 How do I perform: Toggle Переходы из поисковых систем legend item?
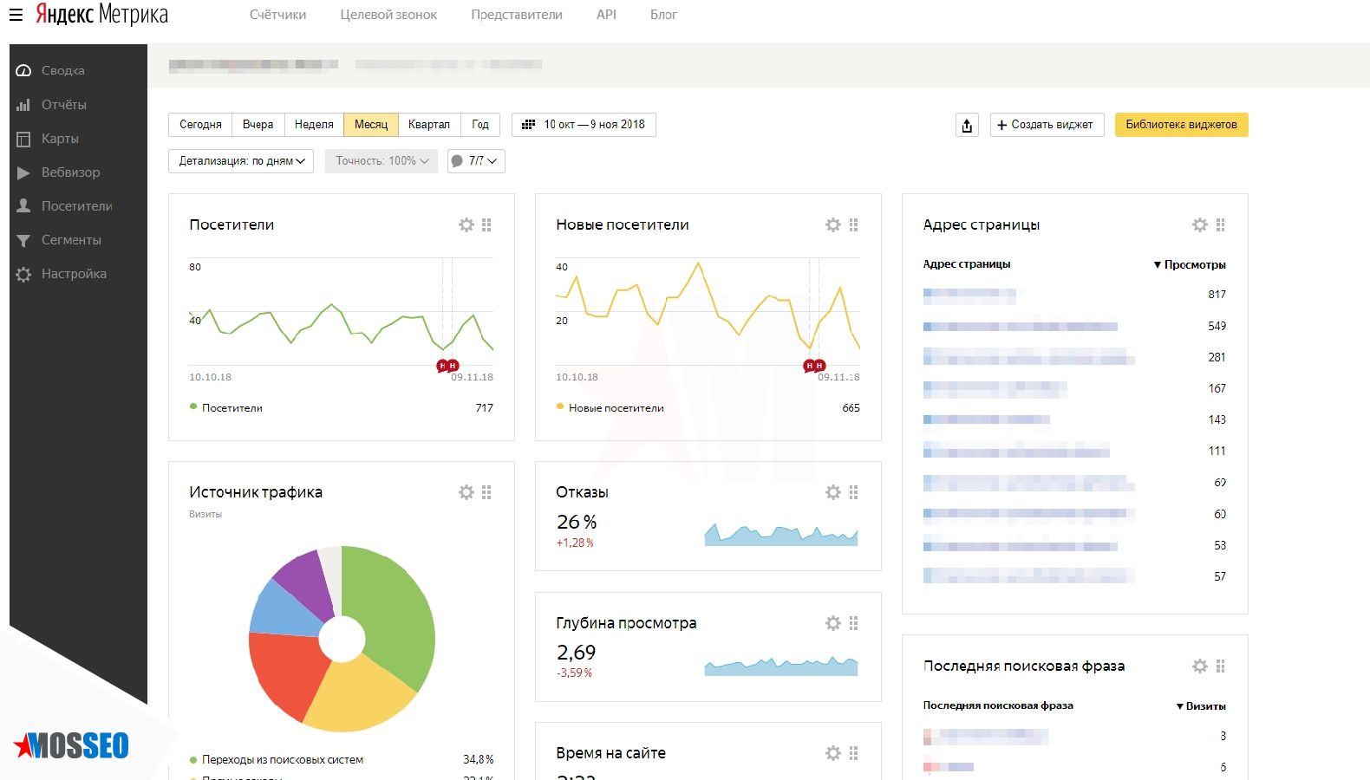[x=277, y=759]
